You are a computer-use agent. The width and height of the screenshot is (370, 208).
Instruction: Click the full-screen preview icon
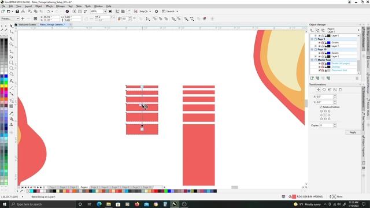[110, 12]
